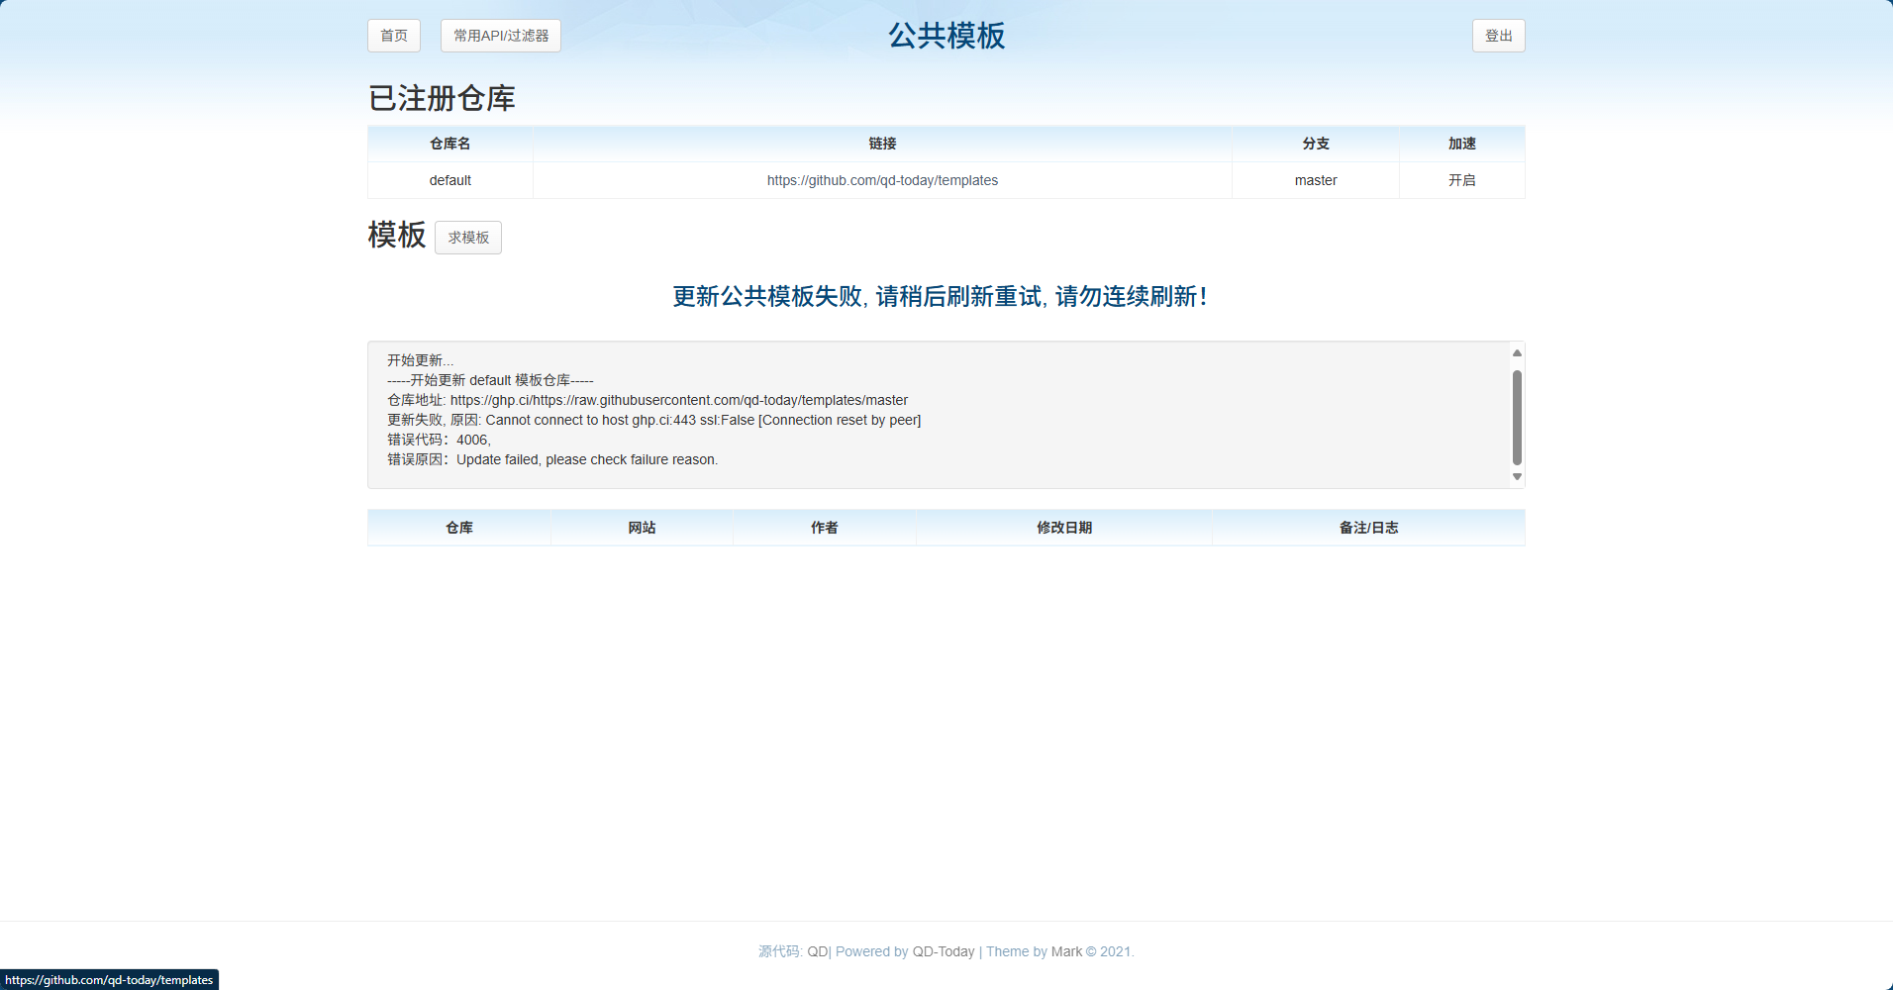Open the QD-Today footer link
1893x990 pixels.
[x=944, y=951]
